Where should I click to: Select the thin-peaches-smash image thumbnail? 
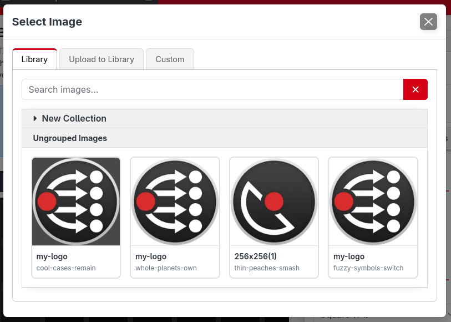[x=274, y=202]
